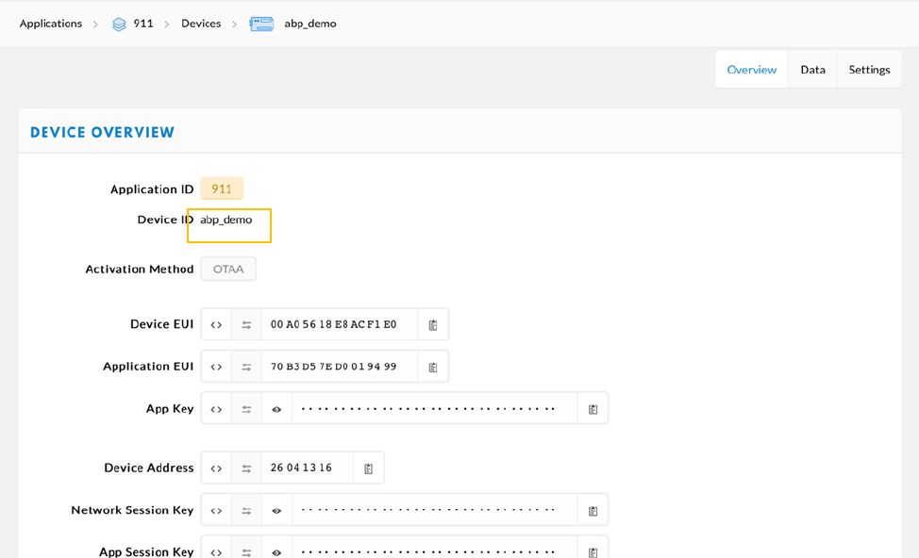The height and width of the screenshot is (558, 919).
Task: Show the hidden App Key
Action: [x=276, y=409]
